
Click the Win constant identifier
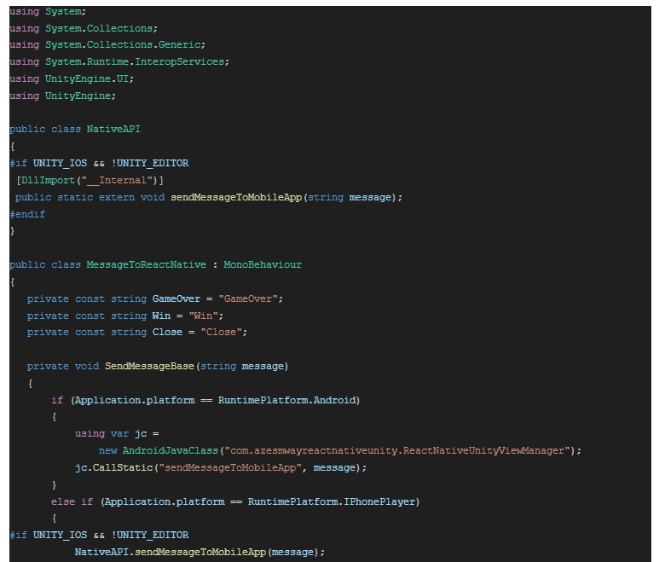click(161, 316)
